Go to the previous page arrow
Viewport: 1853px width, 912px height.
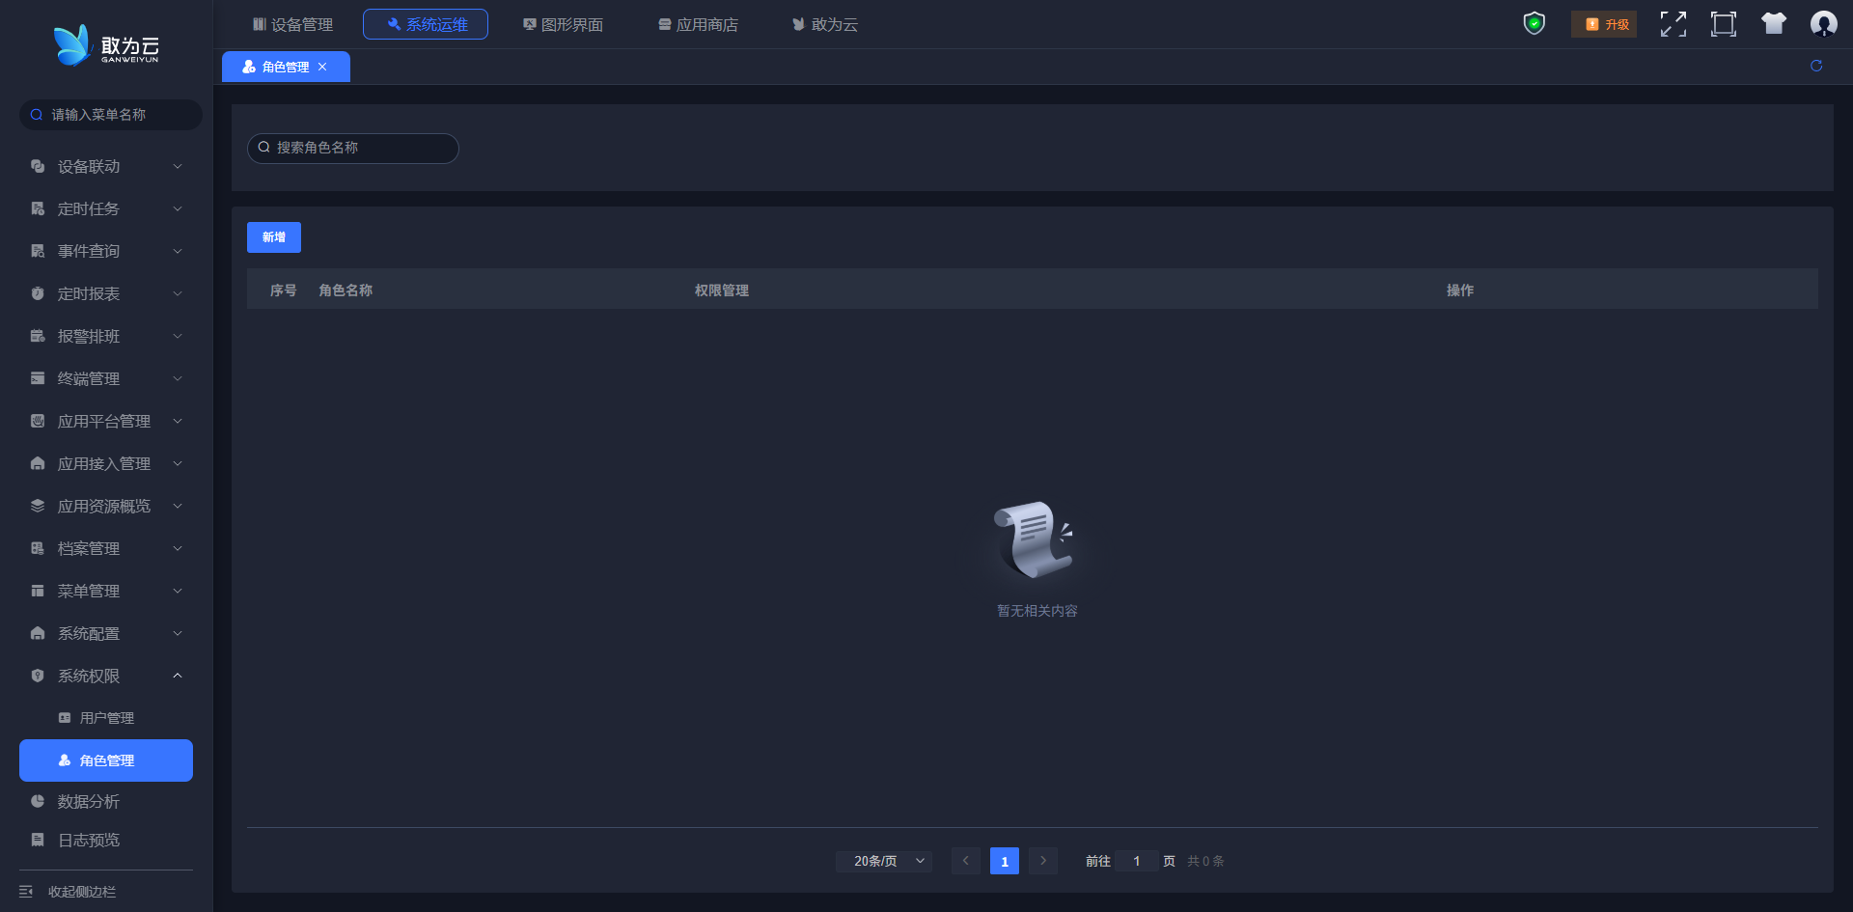point(966,861)
